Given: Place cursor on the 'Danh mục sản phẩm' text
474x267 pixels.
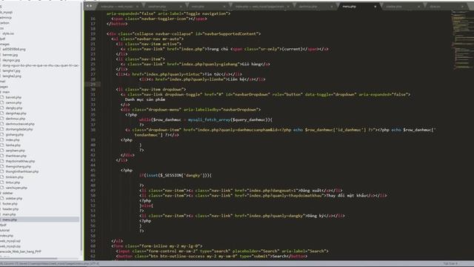Looking at the screenshot, I should coord(145,99).
